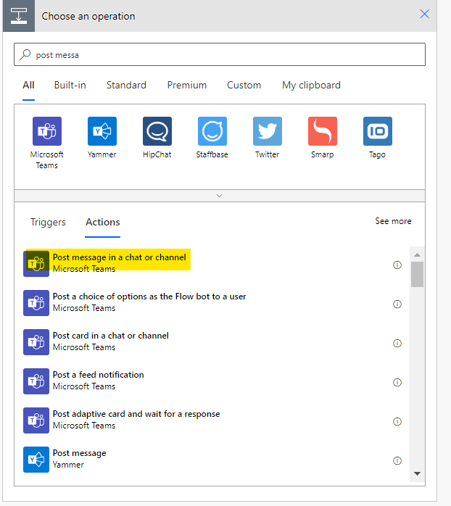Click the actions list scrollbar thumb
Viewport: 451px width, 506px height.
click(x=417, y=274)
